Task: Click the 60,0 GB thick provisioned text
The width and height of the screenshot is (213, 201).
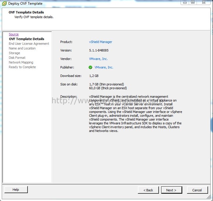Action: point(108,88)
